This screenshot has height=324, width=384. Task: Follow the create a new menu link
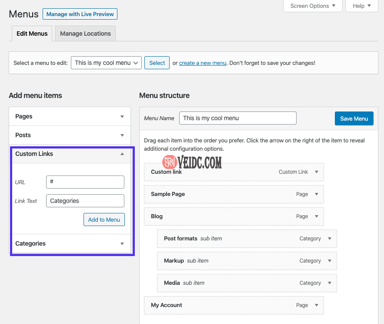pos(203,63)
